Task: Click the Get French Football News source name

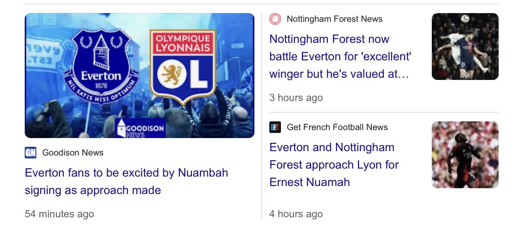Action: click(x=337, y=127)
